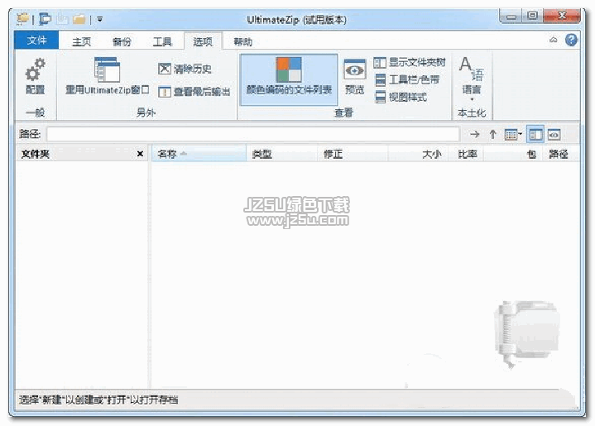Open the 配置 configuration gear icon
This screenshot has height=426, width=595.
point(35,69)
